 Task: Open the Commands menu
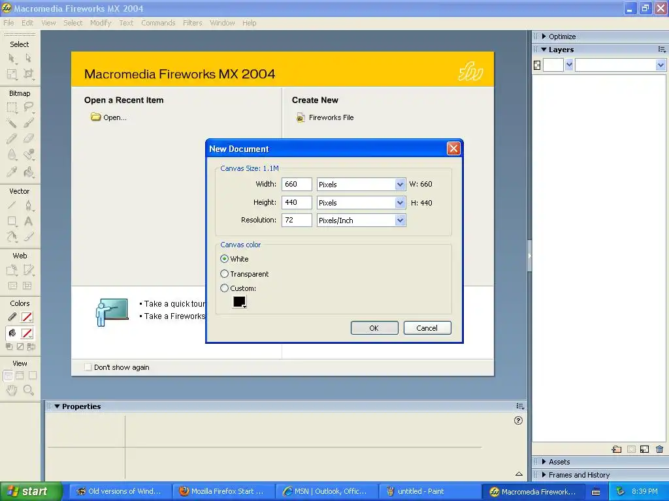click(x=158, y=23)
